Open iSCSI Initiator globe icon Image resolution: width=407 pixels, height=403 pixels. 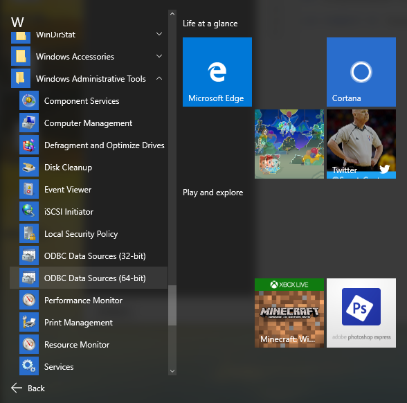pyautogui.click(x=29, y=211)
